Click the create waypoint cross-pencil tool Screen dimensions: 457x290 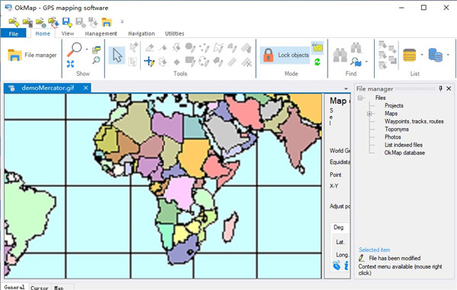[149, 62]
